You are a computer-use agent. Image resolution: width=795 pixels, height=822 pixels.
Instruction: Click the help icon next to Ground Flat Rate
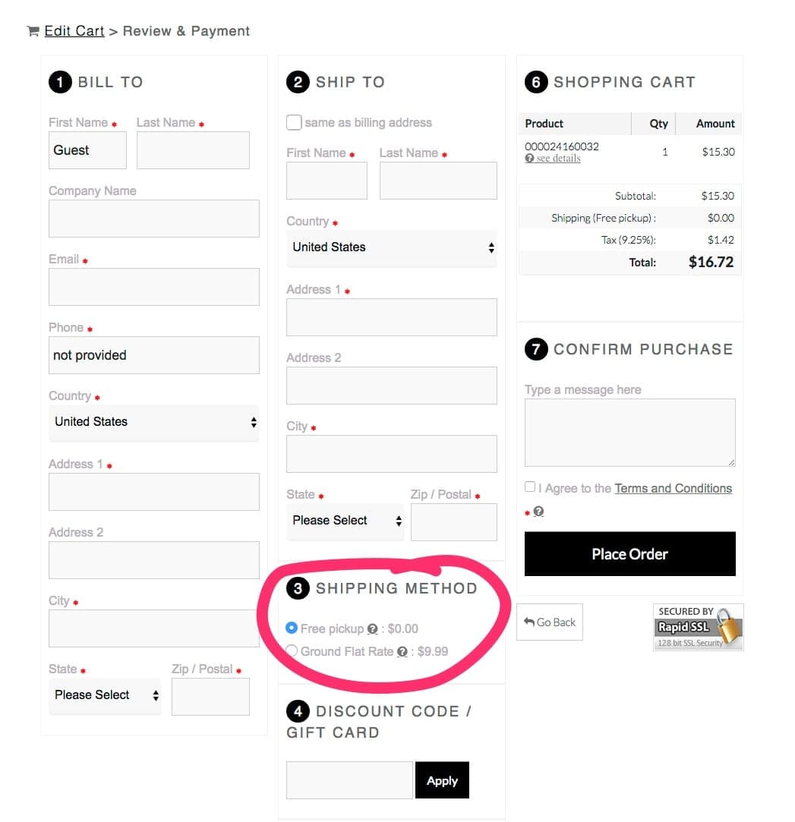coord(402,652)
